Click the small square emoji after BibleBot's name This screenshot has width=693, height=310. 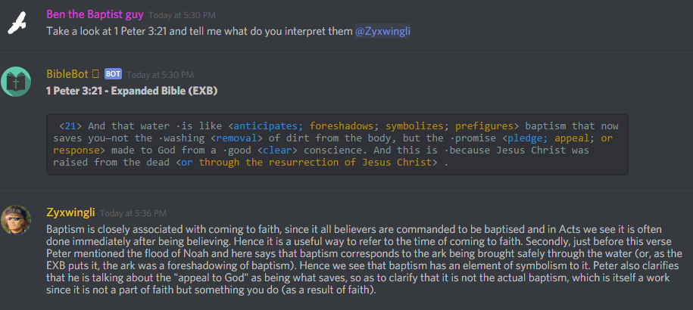click(95, 74)
